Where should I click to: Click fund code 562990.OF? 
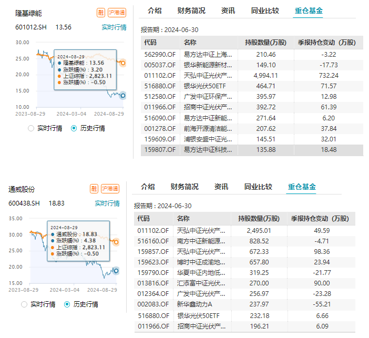point(160,55)
